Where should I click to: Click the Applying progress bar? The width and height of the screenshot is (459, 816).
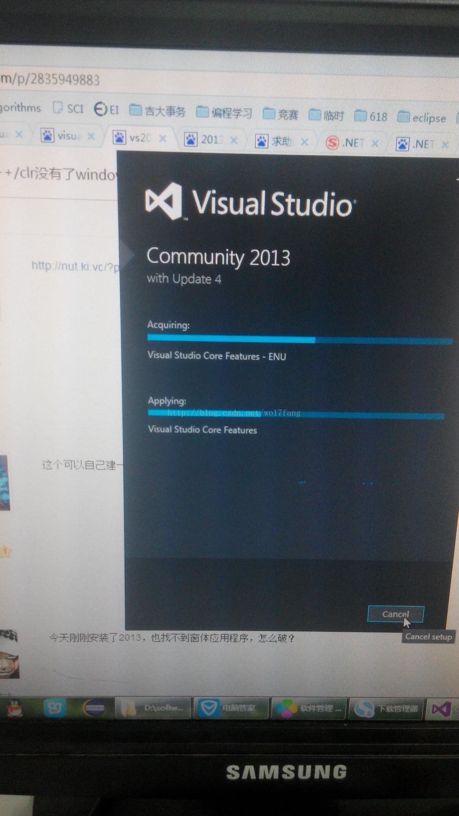[x=296, y=414]
